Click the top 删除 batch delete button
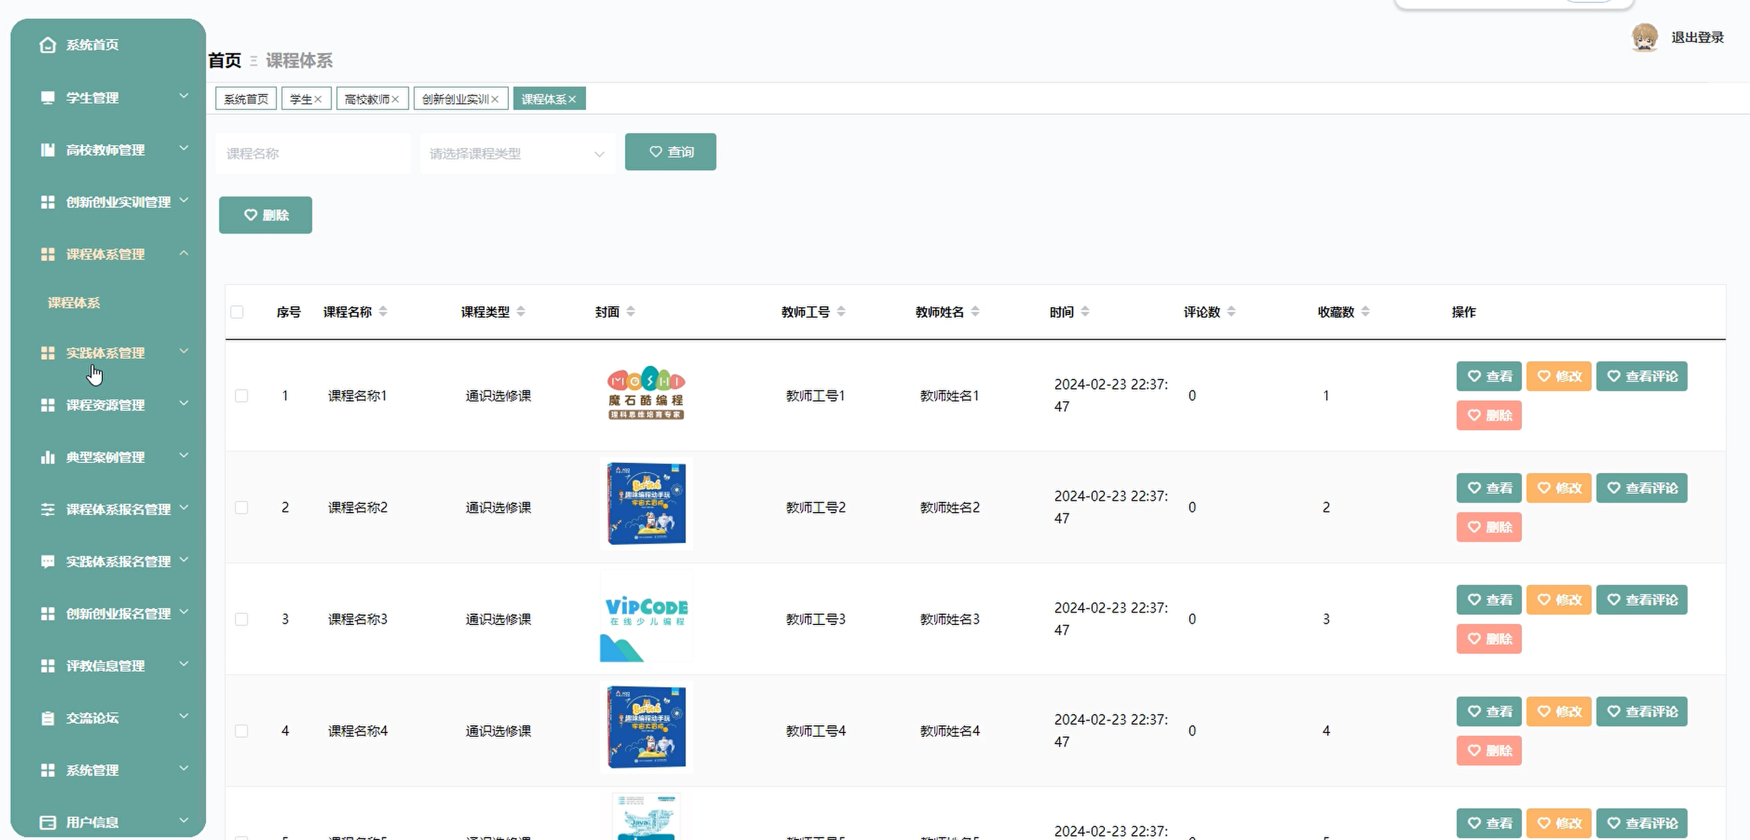This screenshot has width=1750, height=840. [265, 215]
